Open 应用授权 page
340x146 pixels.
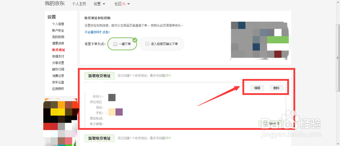[58, 89]
